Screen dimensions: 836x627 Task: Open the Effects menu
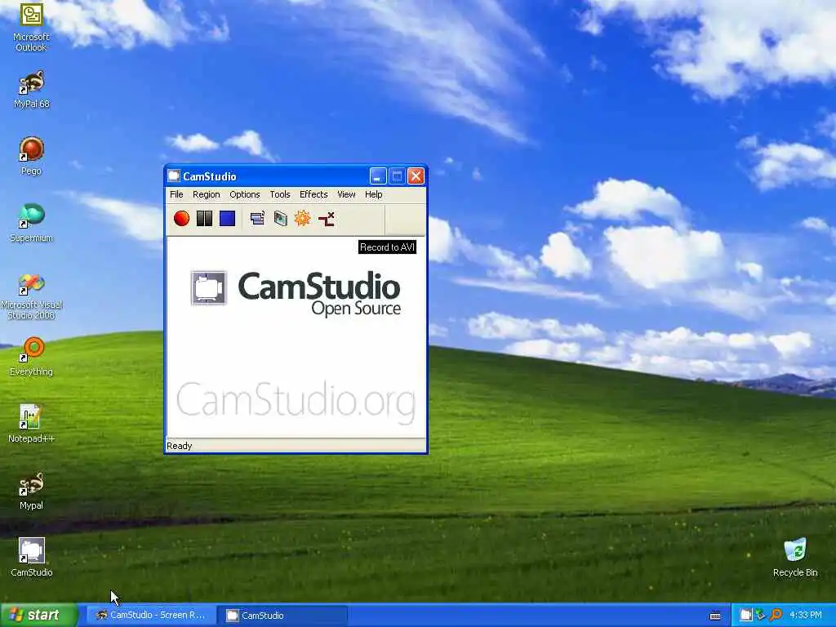pyautogui.click(x=313, y=194)
